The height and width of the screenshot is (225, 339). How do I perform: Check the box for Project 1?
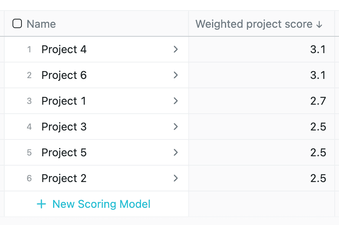tap(17, 101)
